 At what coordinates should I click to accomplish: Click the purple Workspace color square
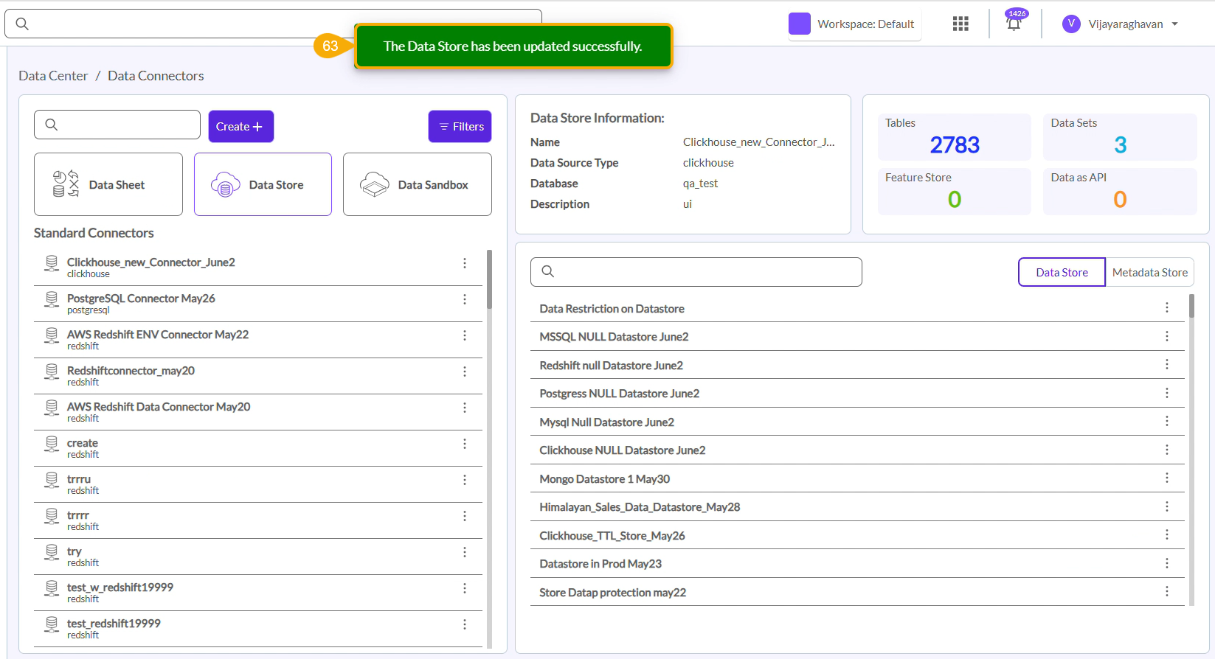pyautogui.click(x=799, y=24)
